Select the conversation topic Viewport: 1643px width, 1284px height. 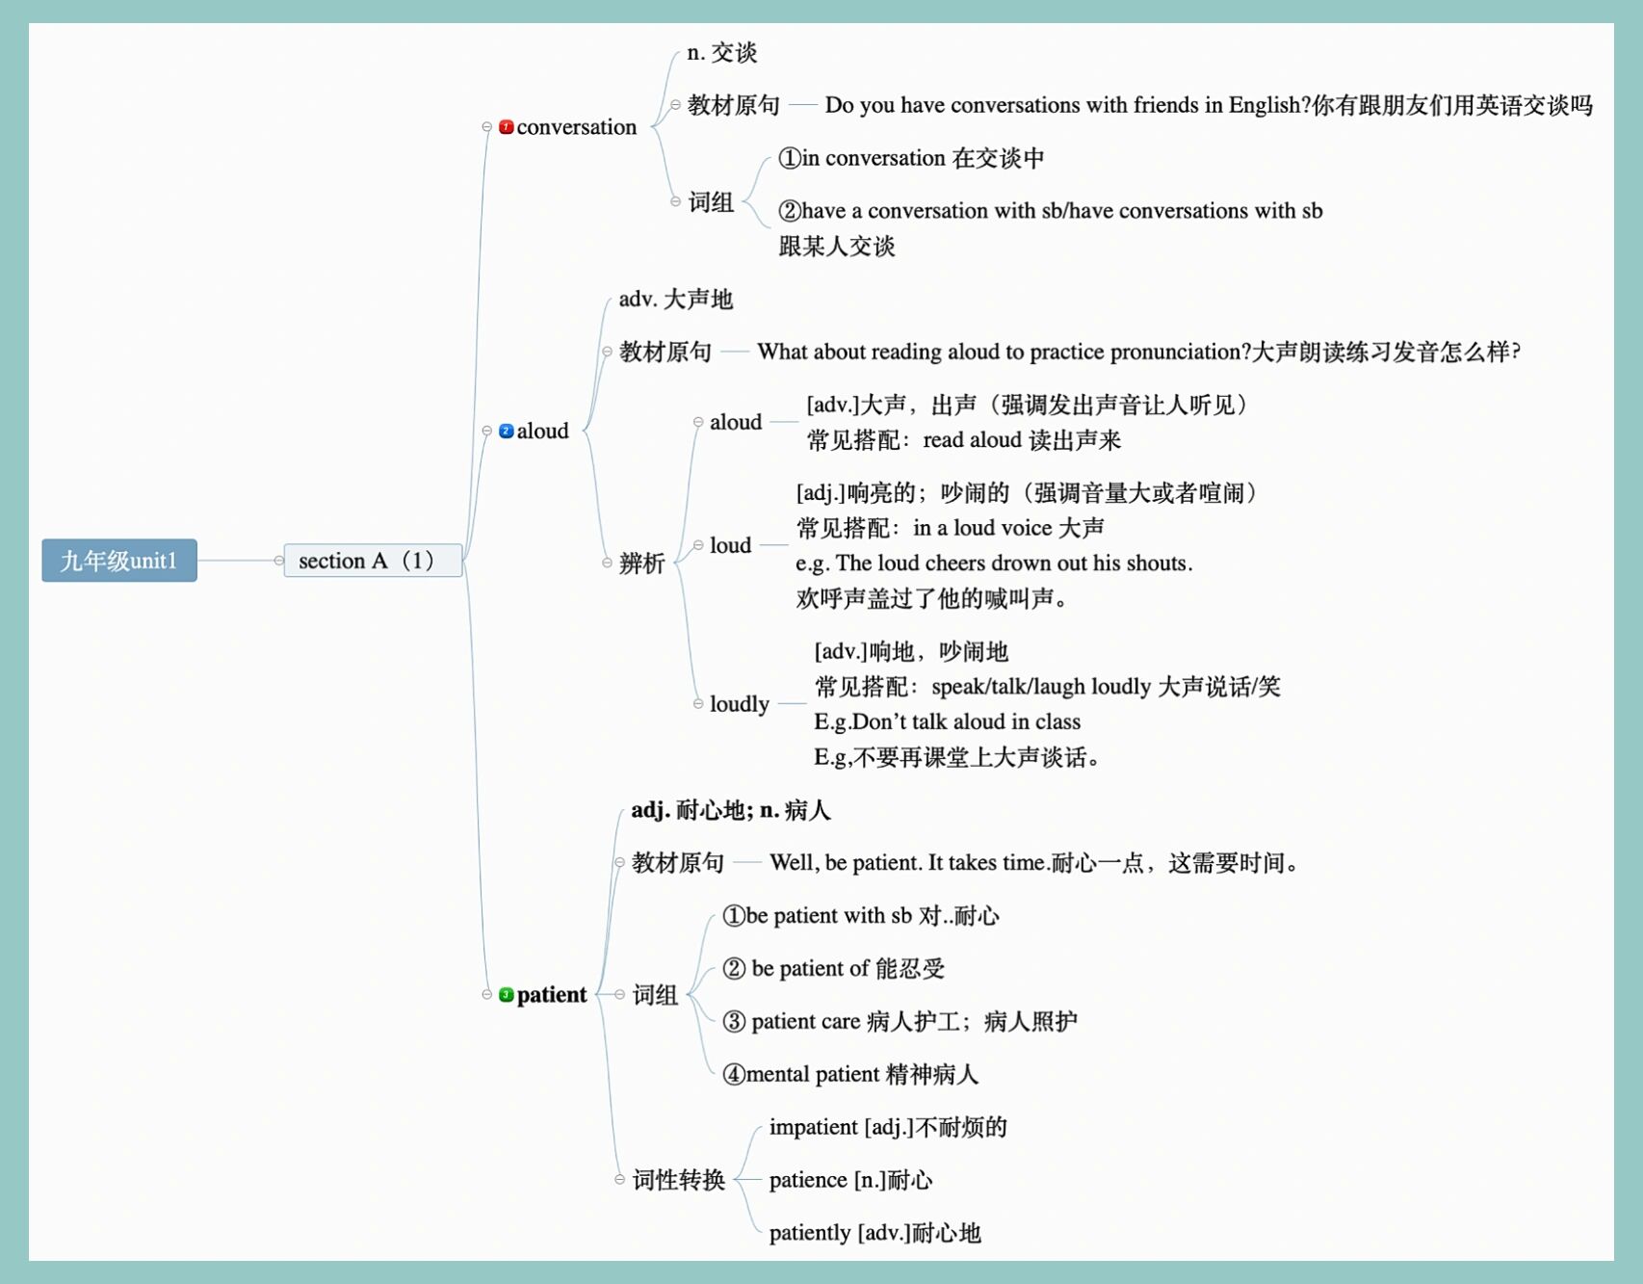tap(576, 127)
